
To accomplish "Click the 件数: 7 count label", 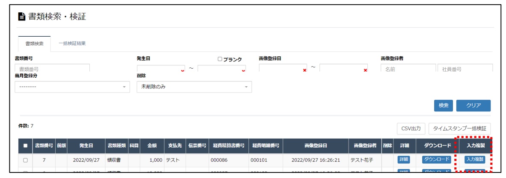I will (x=26, y=126).
